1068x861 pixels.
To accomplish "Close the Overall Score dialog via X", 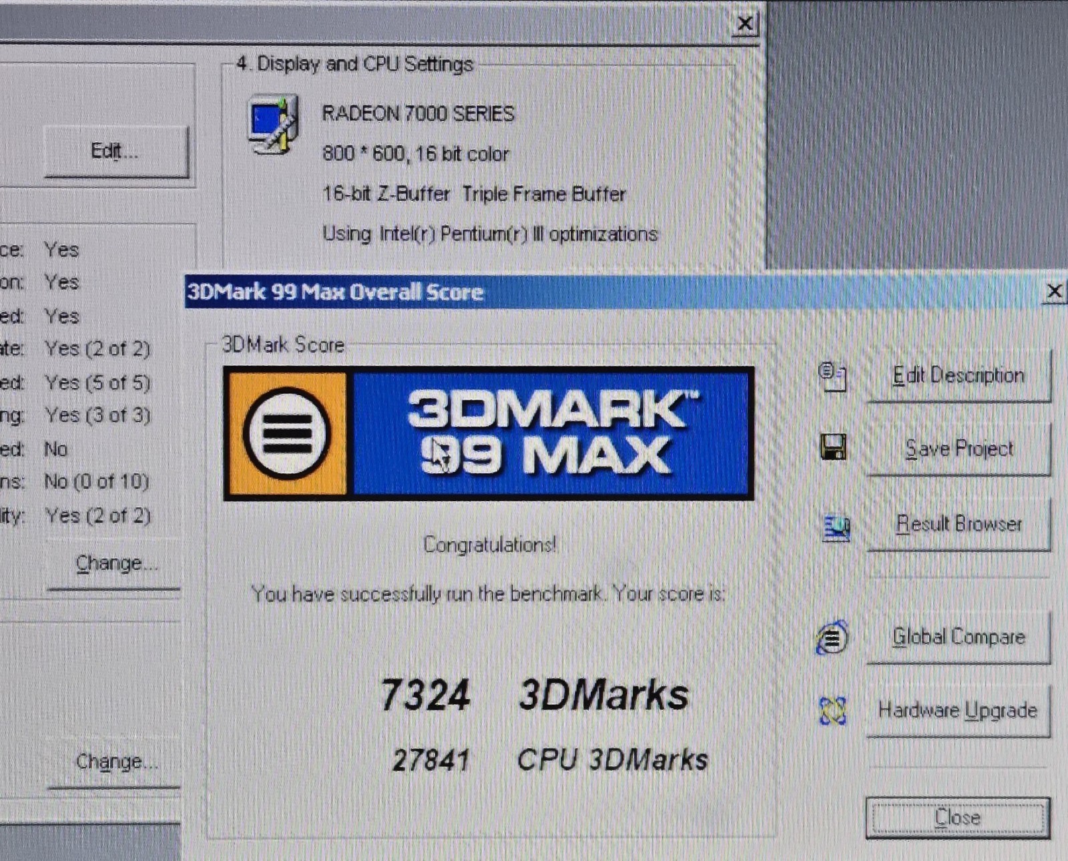I will click(1054, 292).
